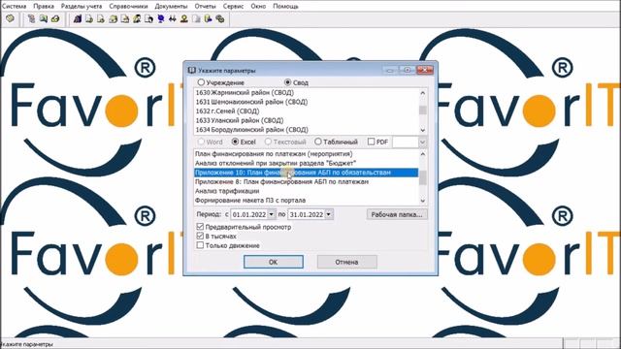Select 1630 Жарминский район (СВОД)
This screenshot has height=349, width=621.
(x=307, y=93)
